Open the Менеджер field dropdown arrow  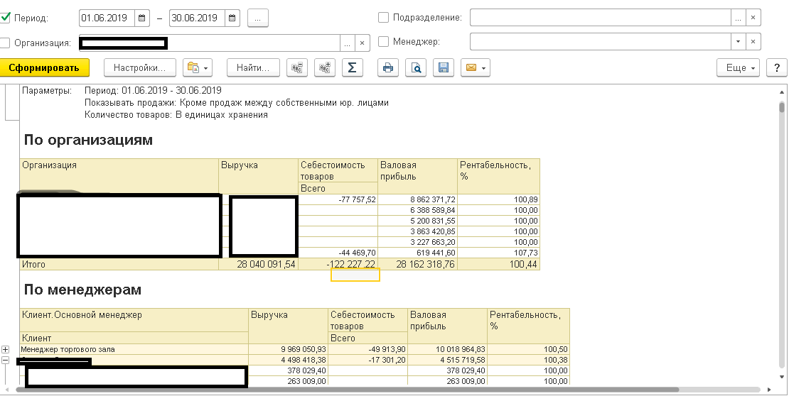click(x=739, y=42)
